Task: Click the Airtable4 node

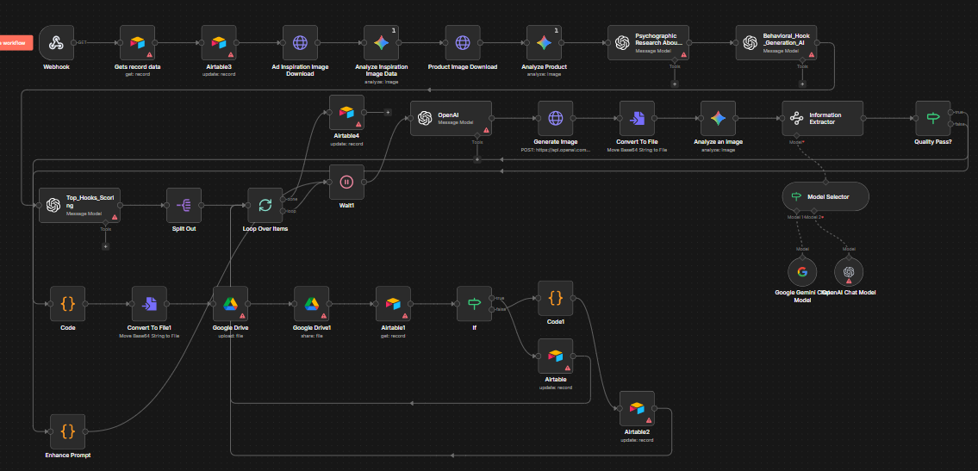Action: 346,112
